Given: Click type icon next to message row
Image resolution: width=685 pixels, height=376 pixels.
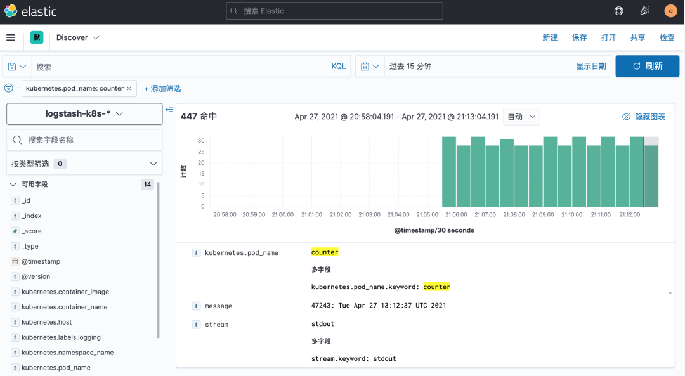Looking at the screenshot, I should click(196, 306).
